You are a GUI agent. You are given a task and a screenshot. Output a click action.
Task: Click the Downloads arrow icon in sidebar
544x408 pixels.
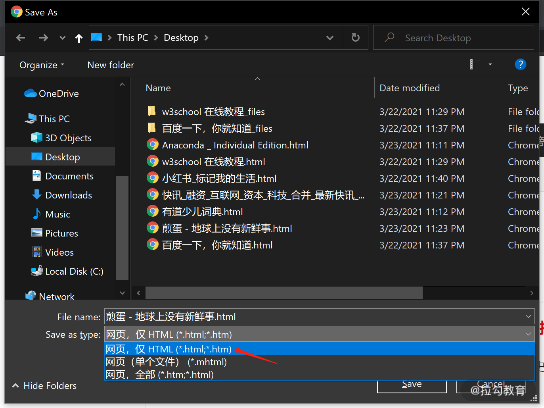click(37, 194)
